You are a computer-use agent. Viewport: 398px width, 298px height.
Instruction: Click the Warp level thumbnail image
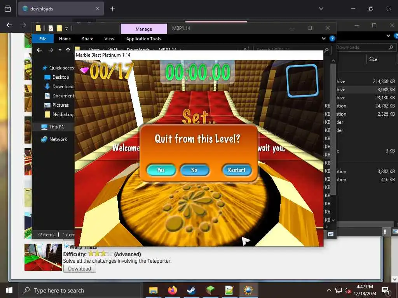tap(43, 257)
